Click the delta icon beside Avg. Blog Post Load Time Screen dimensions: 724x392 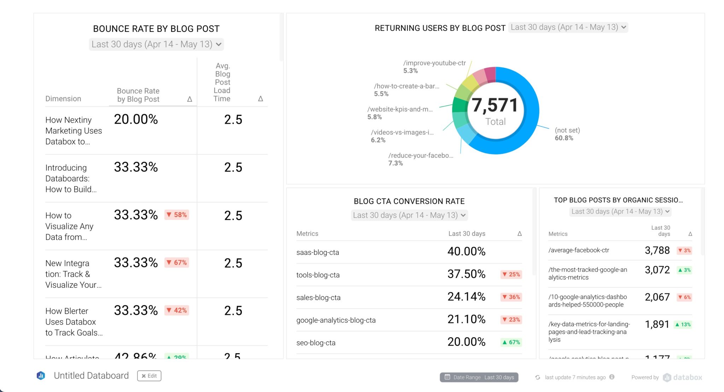tap(261, 99)
